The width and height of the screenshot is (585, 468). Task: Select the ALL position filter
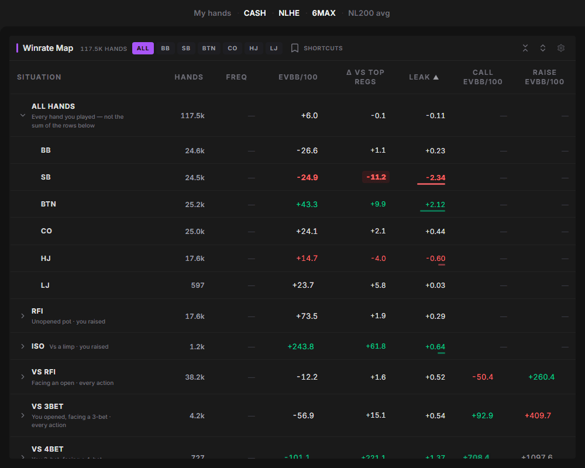click(x=143, y=48)
